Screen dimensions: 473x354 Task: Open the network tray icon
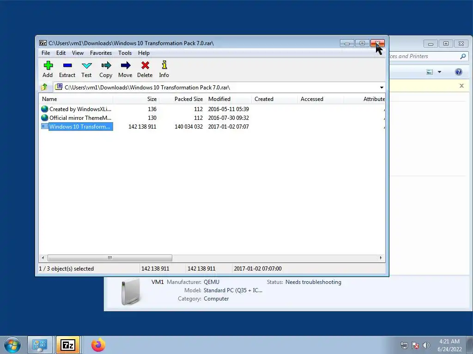tap(404, 345)
